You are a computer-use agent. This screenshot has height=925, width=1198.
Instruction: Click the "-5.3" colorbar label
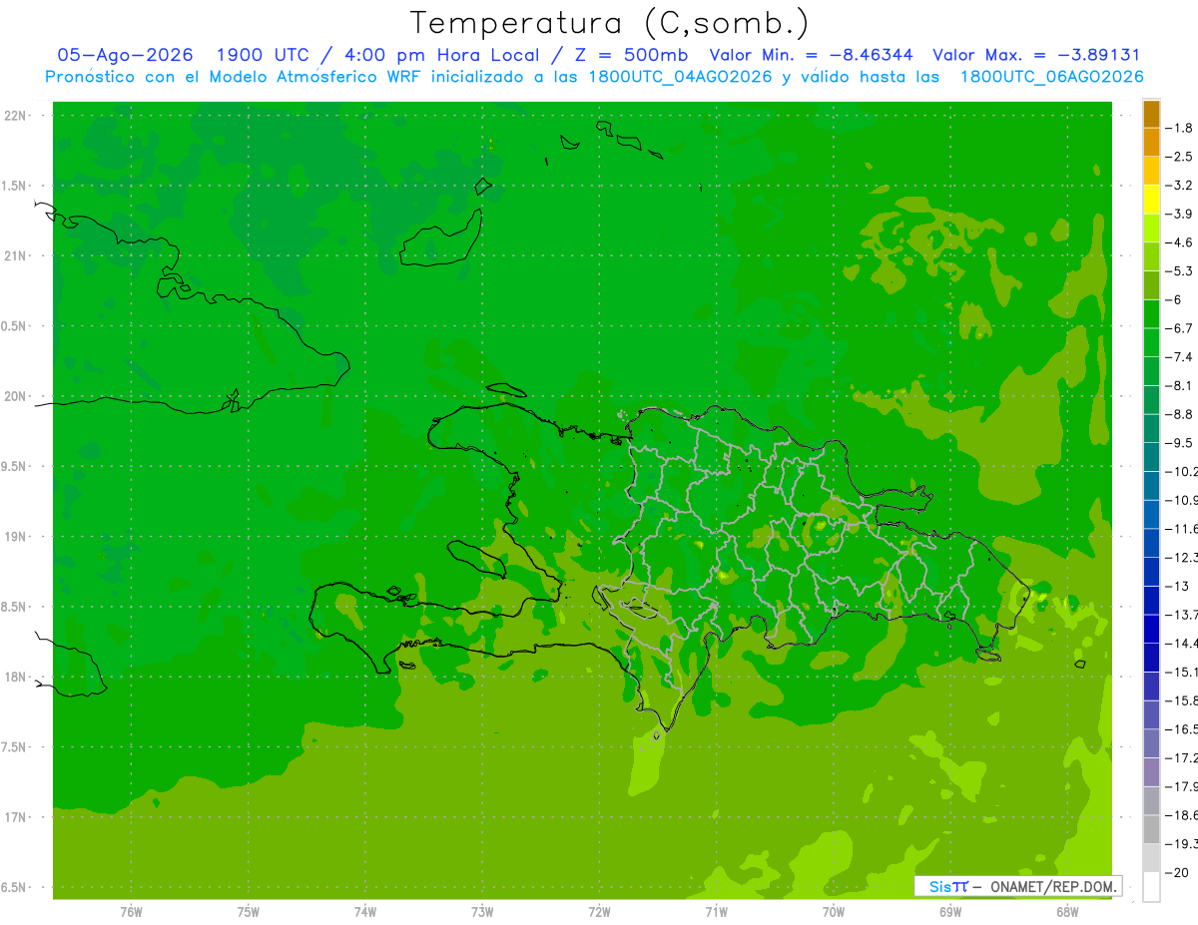point(1179,271)
